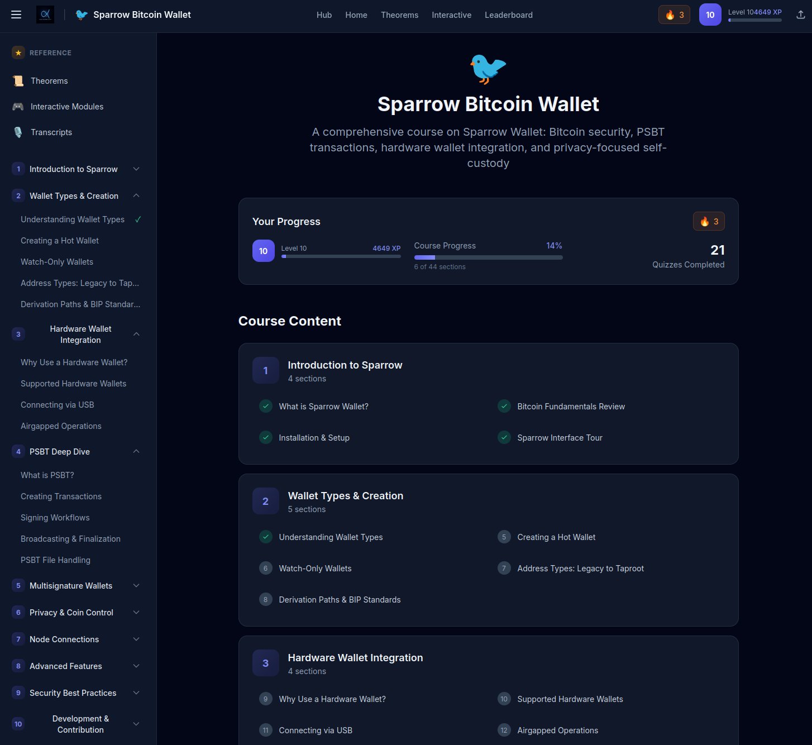Click the Transcripts microphone icon

coord(18,132)
